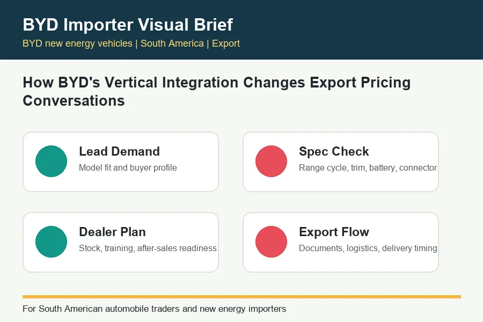The image size is (483, 322).
Task: Click the 'BYD Importer Visual Brief' heading
Action: 128,24
